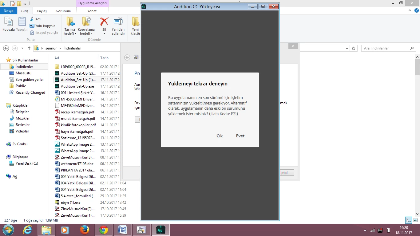The width and height of the screenshot is (420, 236).
Task: Select Audition_Set-Up.exe file
Action: coord(77,86)
